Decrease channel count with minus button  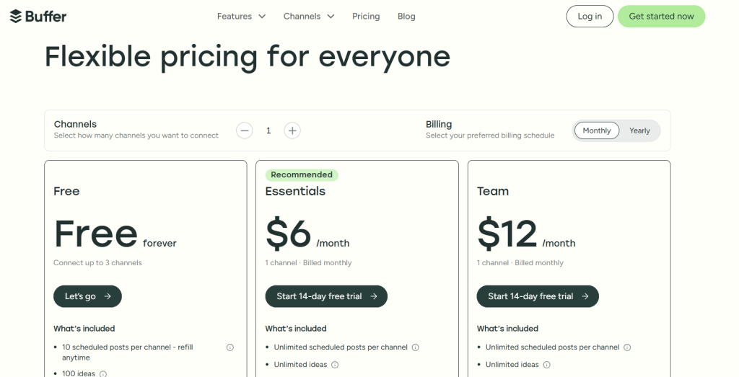coord(245,131)
